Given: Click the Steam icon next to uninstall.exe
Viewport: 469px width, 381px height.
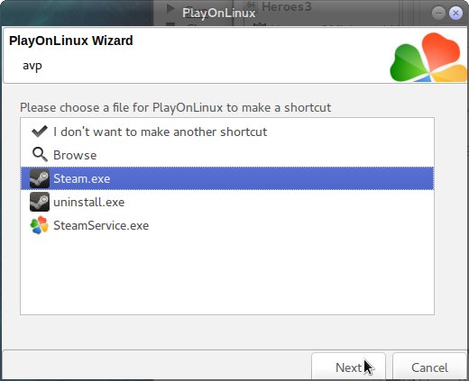Looking at the screenshot, I should pos(40,202).
